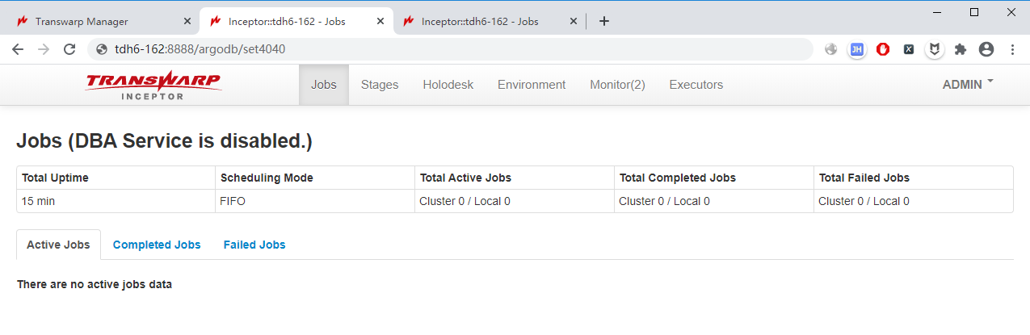Switch to the Completed Jobs tab
Viewport: 1030px width, 335px height.
[157, 245]
